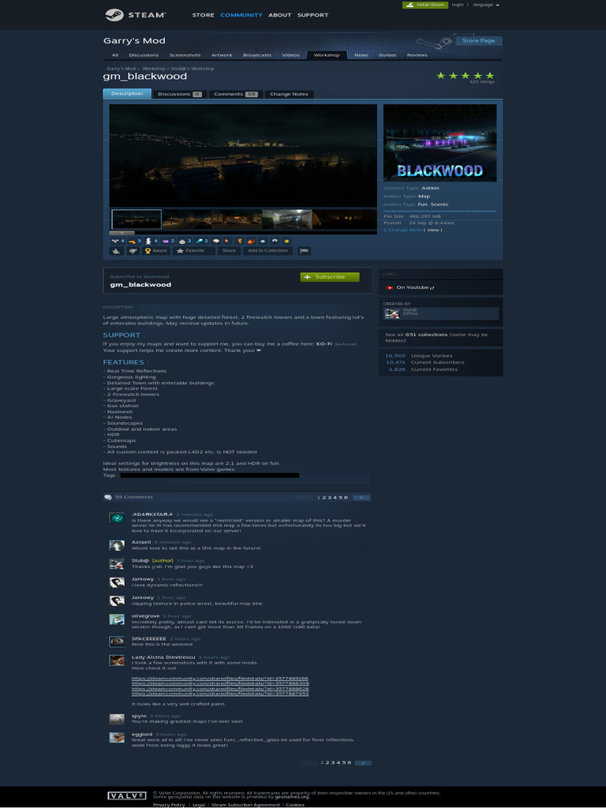
Task: Click olivegrove's avatar
Action: click(117, 619)
